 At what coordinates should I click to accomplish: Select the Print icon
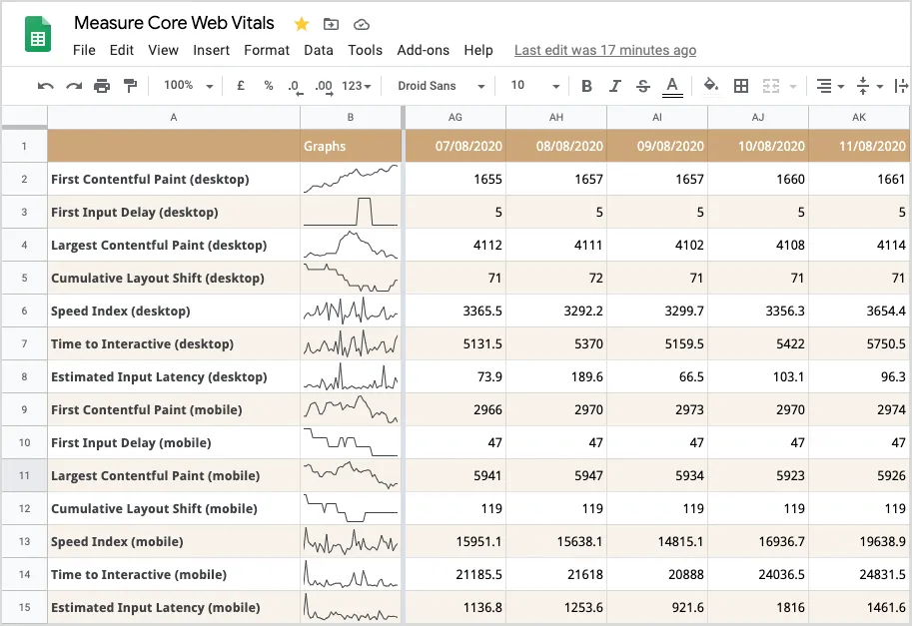pyautogui.click(x=101, y=86)
